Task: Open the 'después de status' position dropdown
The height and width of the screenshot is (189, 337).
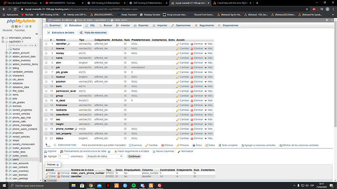Action: point(105,156)
